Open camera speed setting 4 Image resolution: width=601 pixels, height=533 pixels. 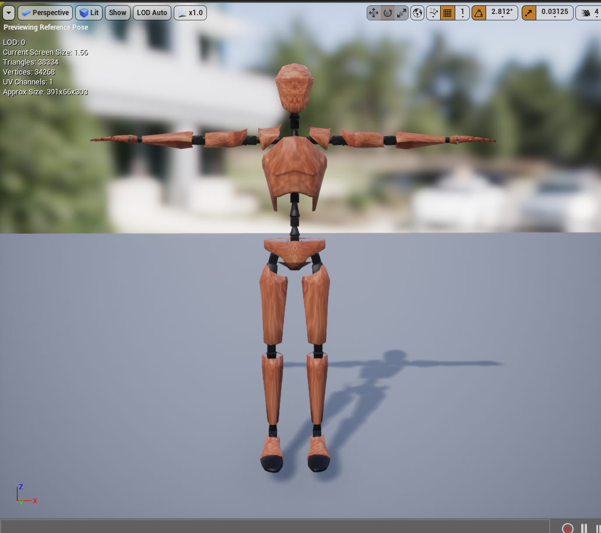588,13
